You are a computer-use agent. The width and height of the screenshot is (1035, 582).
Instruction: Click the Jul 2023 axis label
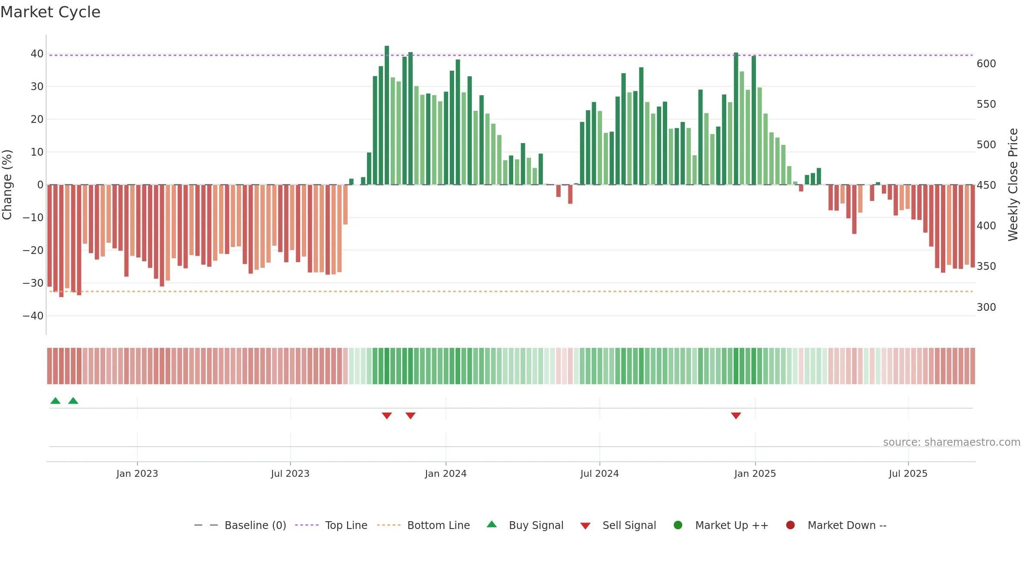[x=290, y=474]
